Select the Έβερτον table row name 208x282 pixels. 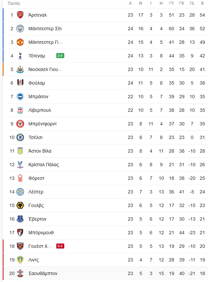tap(37, 219)
